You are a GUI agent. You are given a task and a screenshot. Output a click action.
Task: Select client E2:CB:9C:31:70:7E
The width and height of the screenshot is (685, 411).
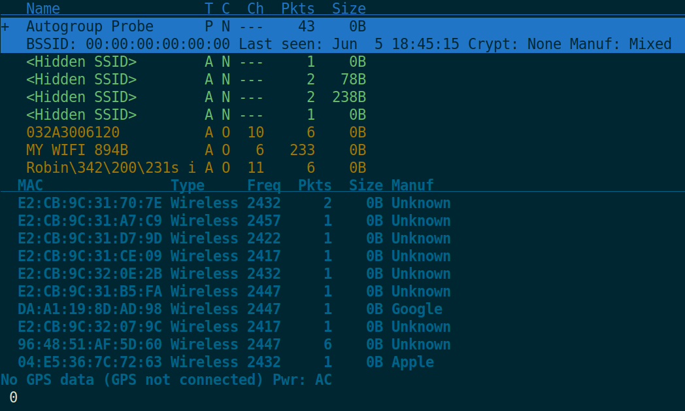coord(78,203)
